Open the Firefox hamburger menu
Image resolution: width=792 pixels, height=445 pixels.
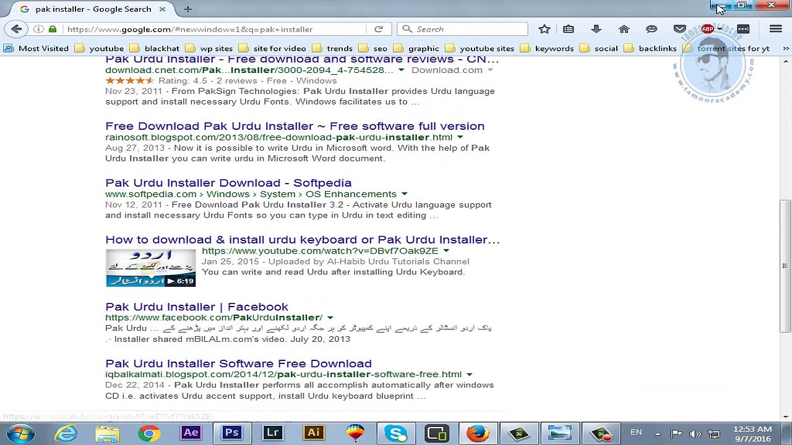pos(775,29)
